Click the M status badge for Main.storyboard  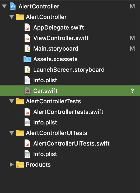coord(132,49)
